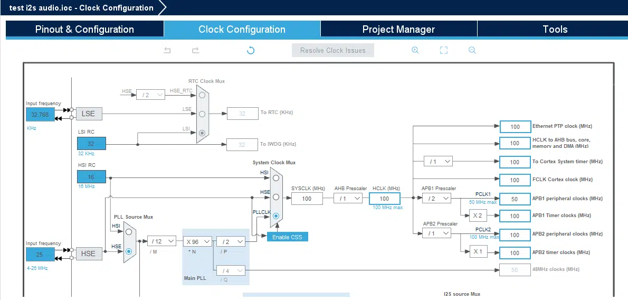Select LSE in RTC Clock Mux
The image size is (628, 300).
(202, 114)
